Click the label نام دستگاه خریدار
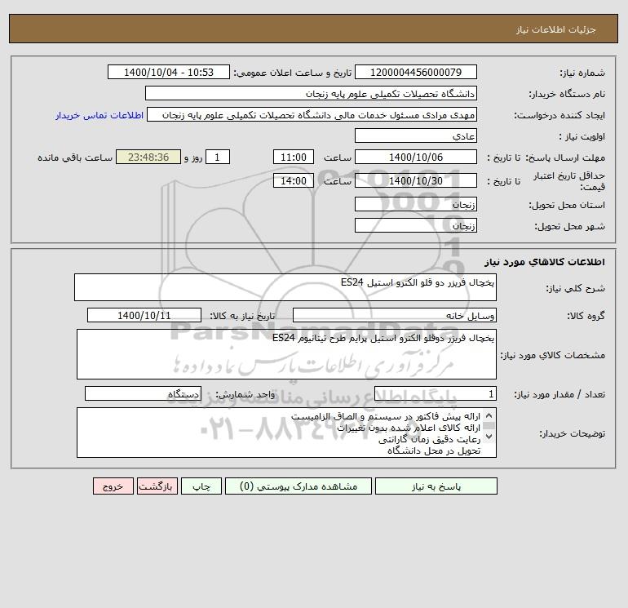This screenshot has width=628, height=608. pos(567,94)
